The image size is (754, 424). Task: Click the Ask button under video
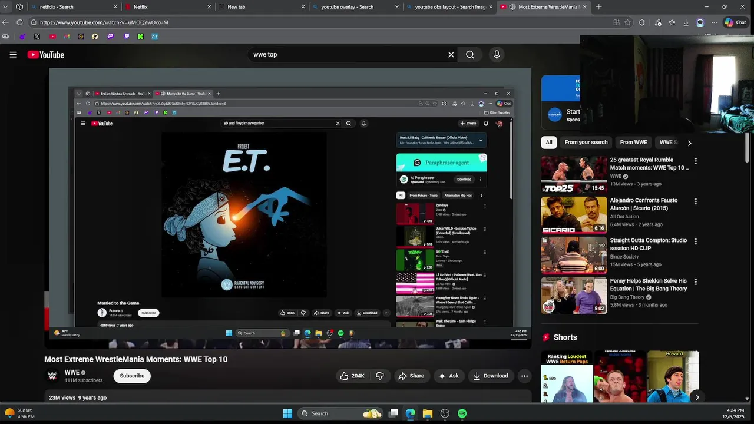(448, 376)
